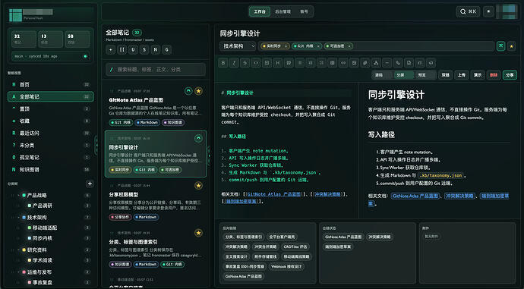Screen dimensions: 524x289
Task: Click the GitNote logo in sidebar
Action: point(15,15)
